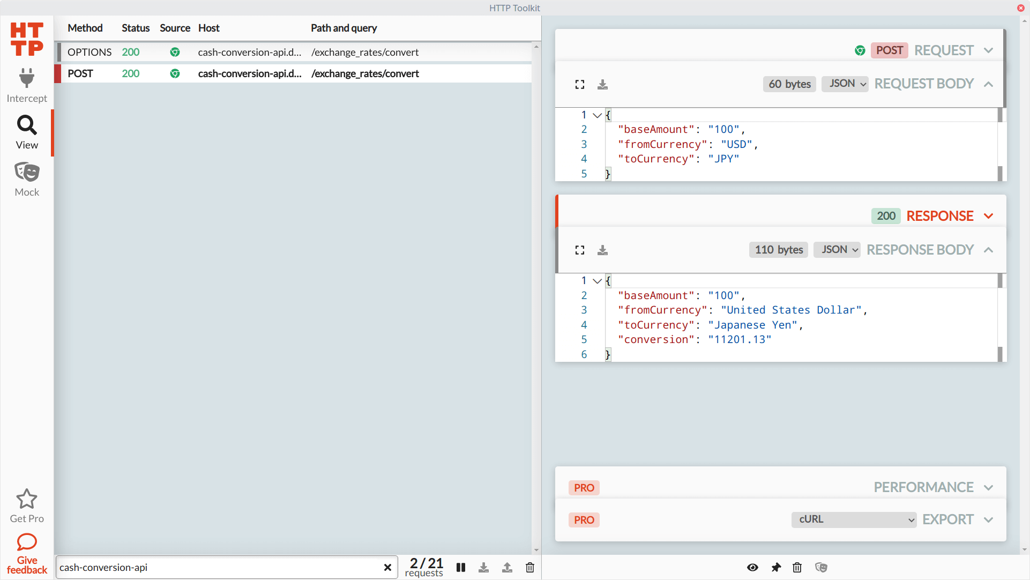
Task: Download the response body content
Action: [x=602, y=250]
